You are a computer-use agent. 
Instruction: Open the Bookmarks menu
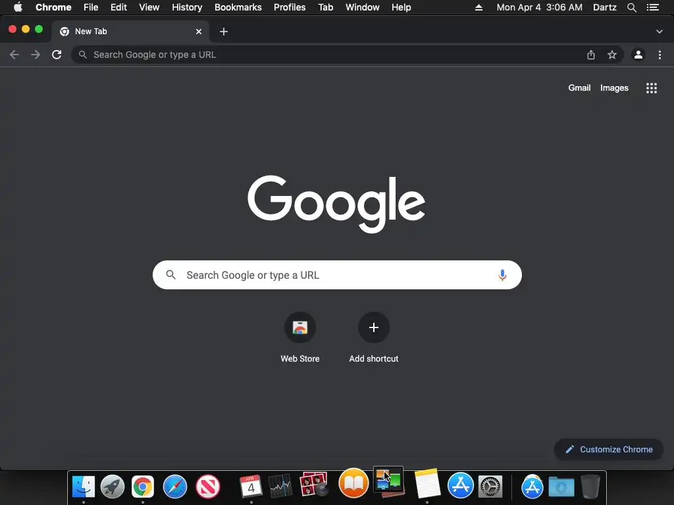(238, 7)
